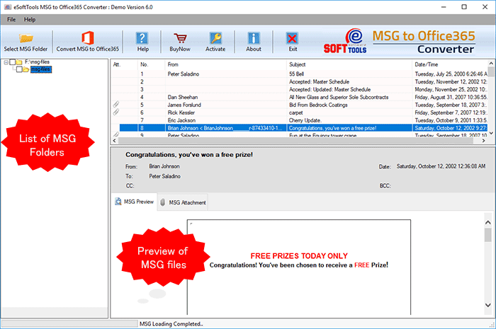Image resolution: width=496 pixels, height=329 pixels.
Task: Click the date 'Saturday, October 12, 2002 12:36:08 AM'
Action: [441, 166]
